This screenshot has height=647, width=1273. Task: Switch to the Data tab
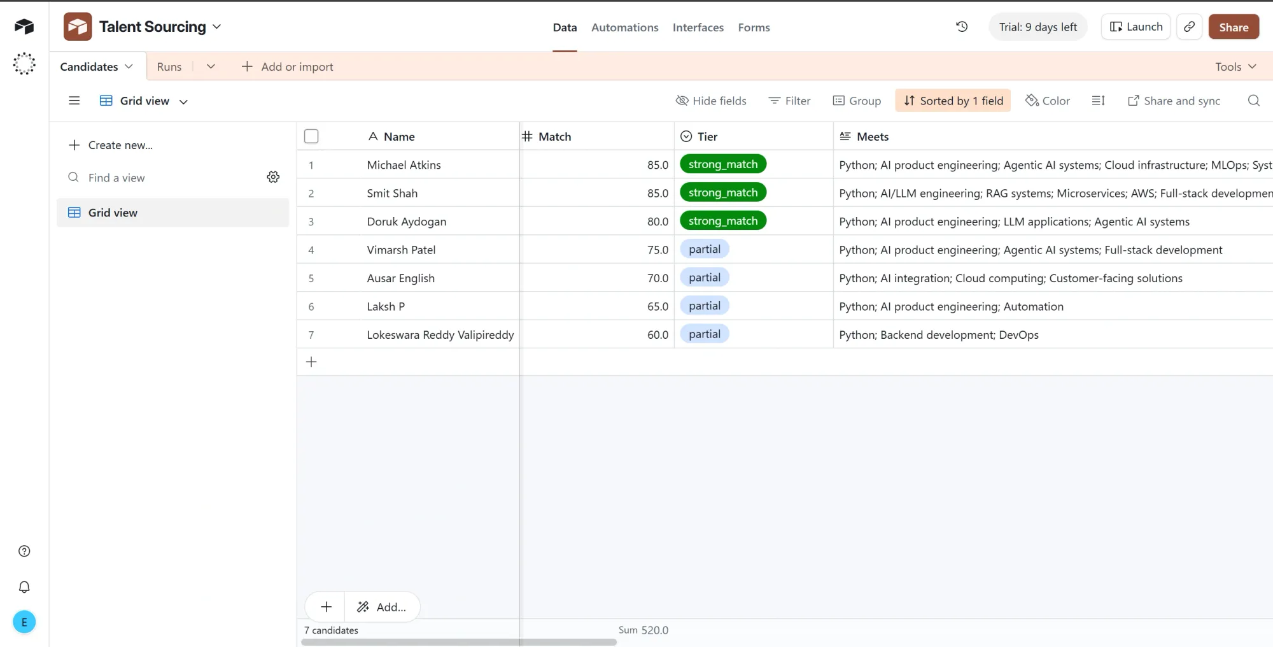tap(565, 27)
